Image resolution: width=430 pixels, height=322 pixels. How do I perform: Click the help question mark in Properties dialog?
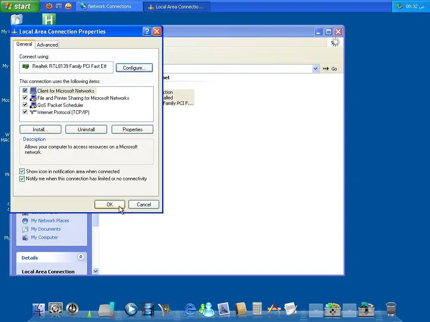click(x=147, y=31)
